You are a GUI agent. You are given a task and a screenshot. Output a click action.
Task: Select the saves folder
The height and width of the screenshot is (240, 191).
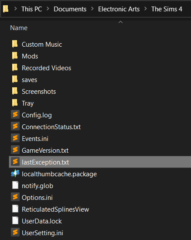(x=29, y=80)
